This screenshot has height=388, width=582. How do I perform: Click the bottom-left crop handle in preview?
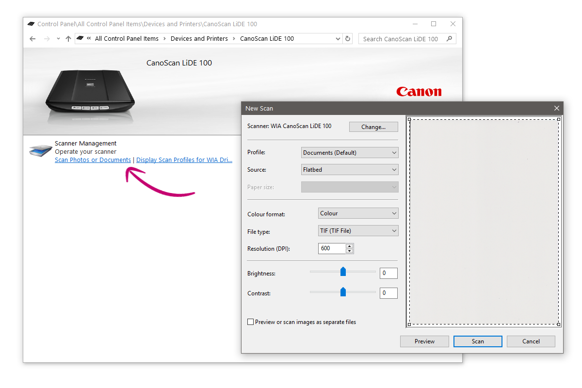[x=409, y=324]
